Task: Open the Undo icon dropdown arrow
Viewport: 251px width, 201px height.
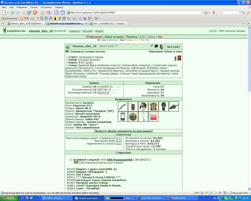Action: 52,12
